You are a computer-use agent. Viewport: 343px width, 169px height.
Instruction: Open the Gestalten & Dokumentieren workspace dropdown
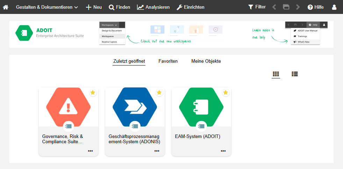tap(47, 7)
